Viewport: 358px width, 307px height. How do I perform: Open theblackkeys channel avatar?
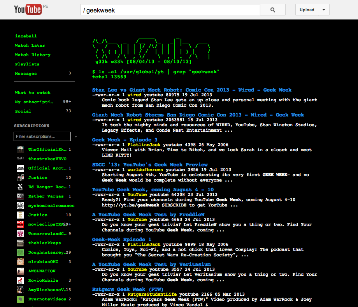pyautogui.click(x=20, y=243)
